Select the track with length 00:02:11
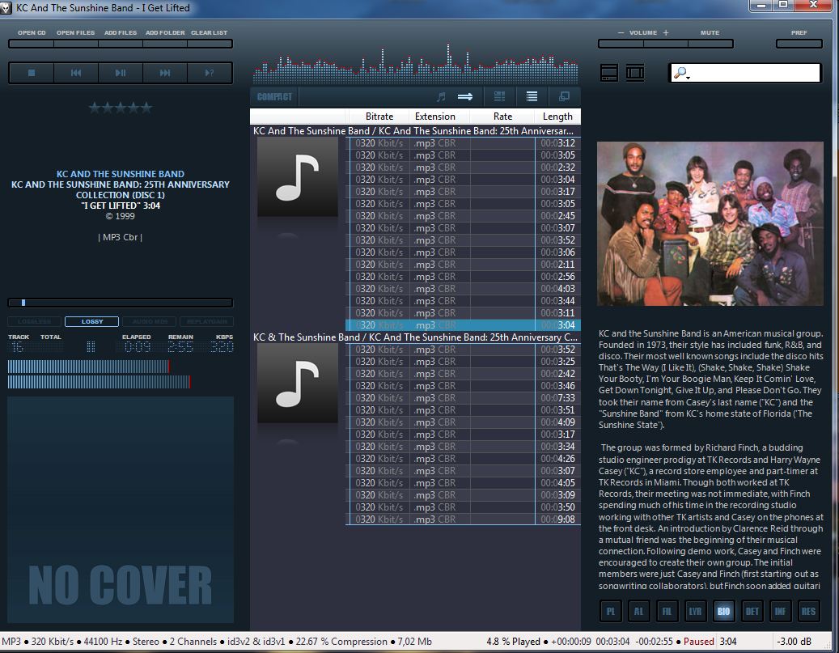The height and width of the screenshot is (653, 839). tap(463, 265)
